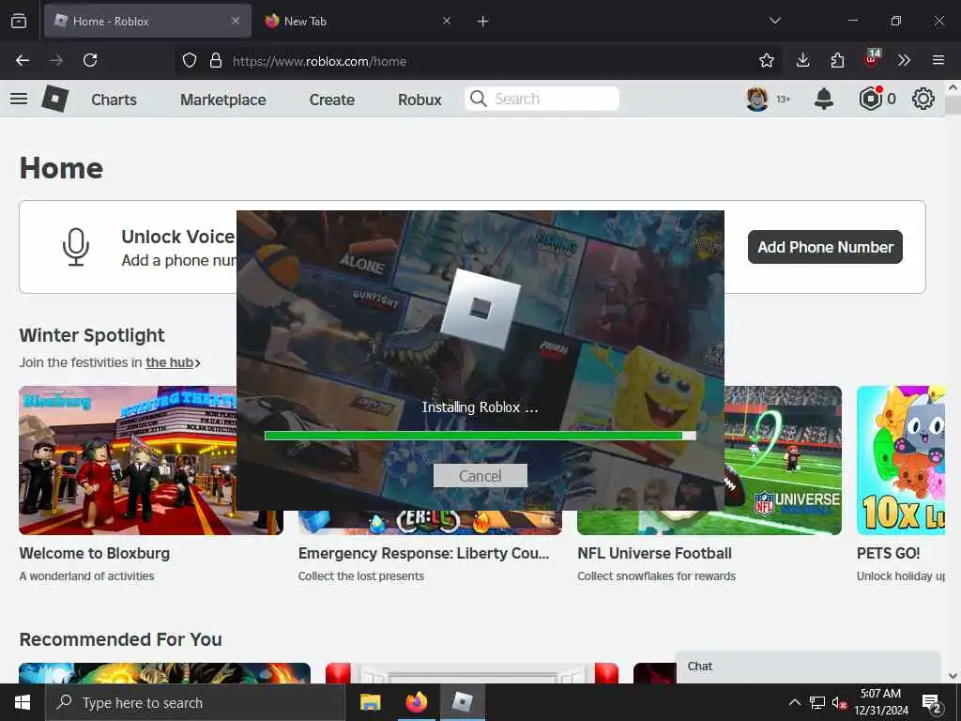961x721 pixels.
Task: Focus the Roblox Search field
Action: (542, 99)
